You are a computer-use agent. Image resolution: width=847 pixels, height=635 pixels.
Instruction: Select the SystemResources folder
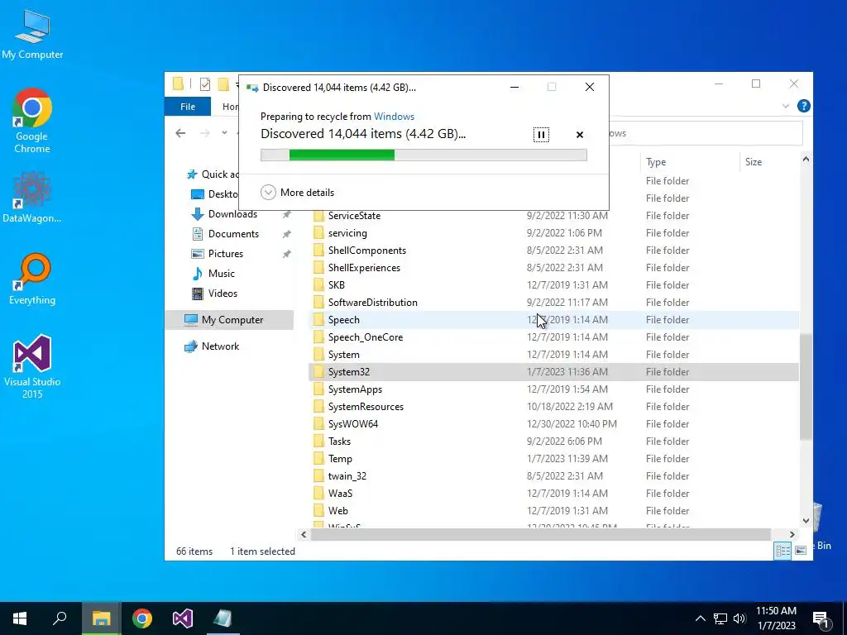pos(366,407)
